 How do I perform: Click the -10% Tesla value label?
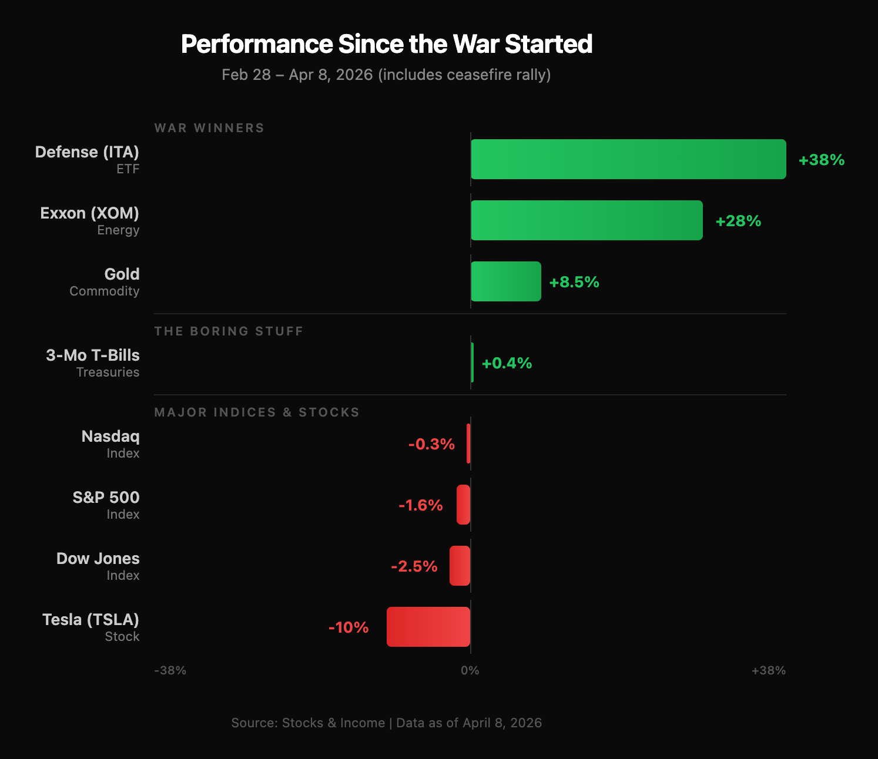[348, 627]
